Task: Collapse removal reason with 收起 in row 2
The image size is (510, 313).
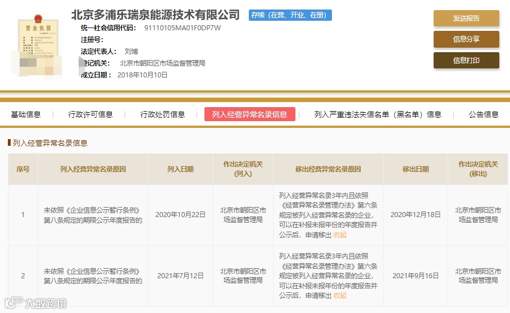Action: coord(340,296)
